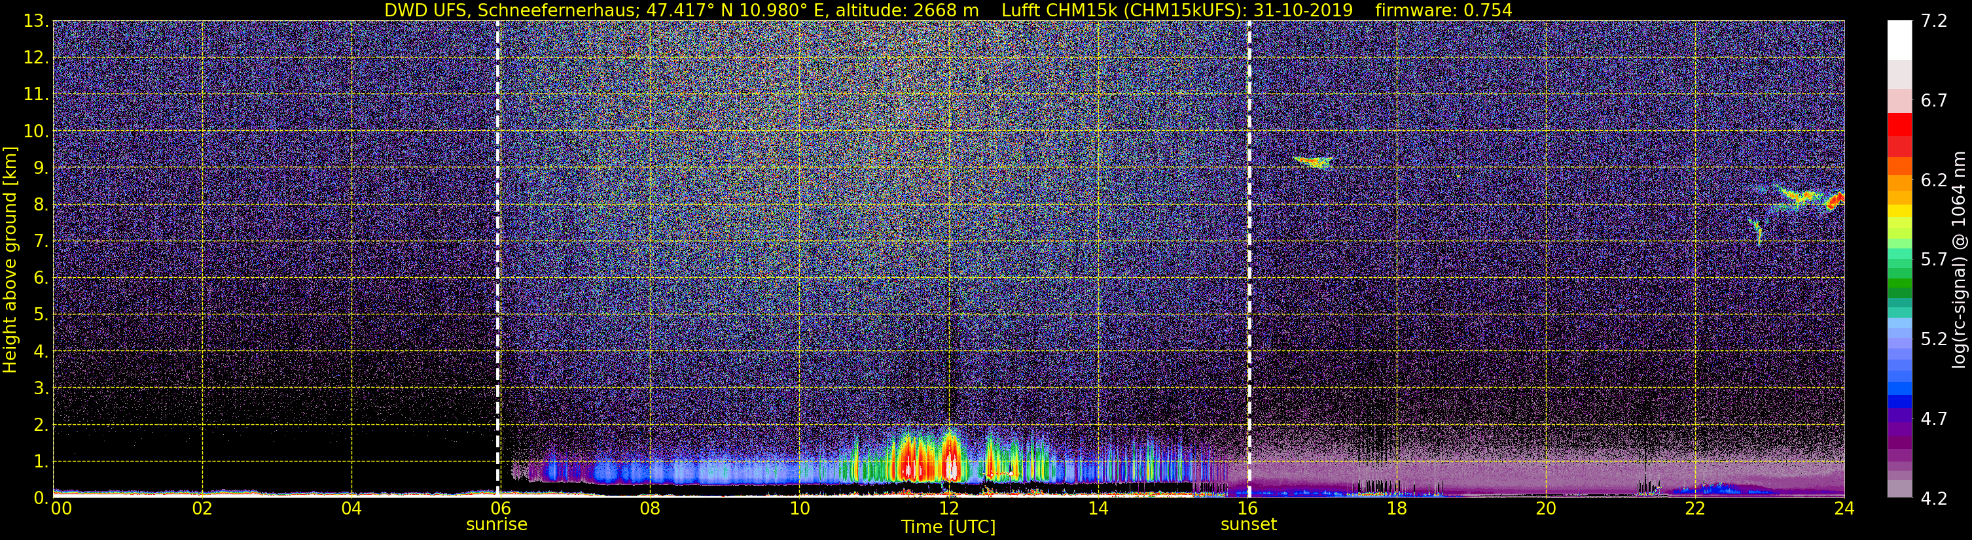Image resolution: width=1972 pixels, height=540 pixels.
Task: Click the '02' tick on time axis
Action: pyautogui.click(x=202, y=509)
